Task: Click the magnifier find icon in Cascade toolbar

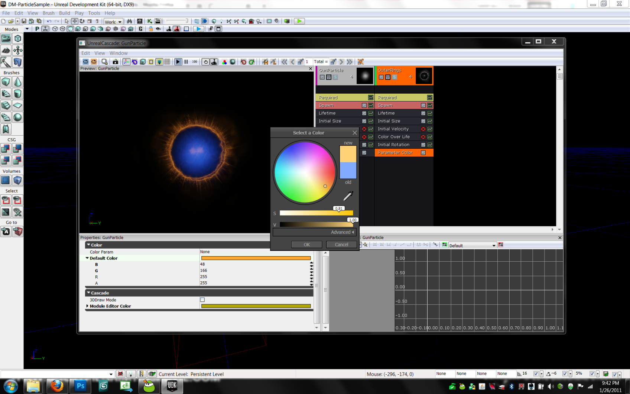Action: (105, 62)
